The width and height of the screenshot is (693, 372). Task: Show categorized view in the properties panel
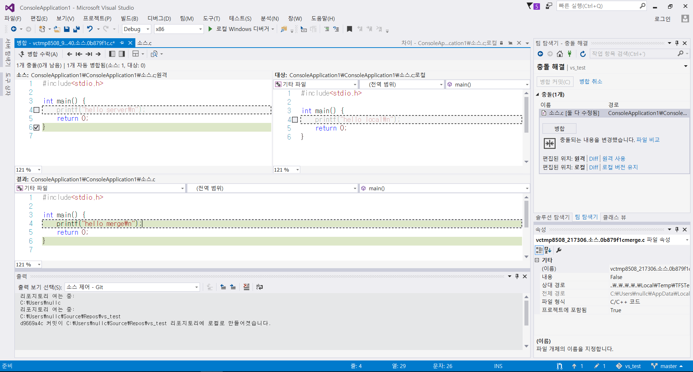point(539,250)
